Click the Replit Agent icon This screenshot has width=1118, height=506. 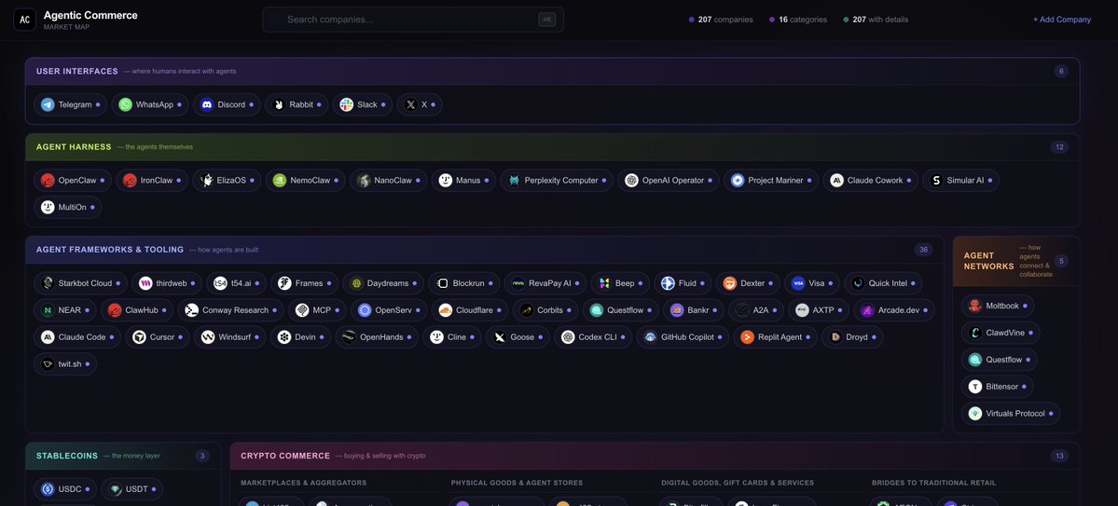pos(747,337)
